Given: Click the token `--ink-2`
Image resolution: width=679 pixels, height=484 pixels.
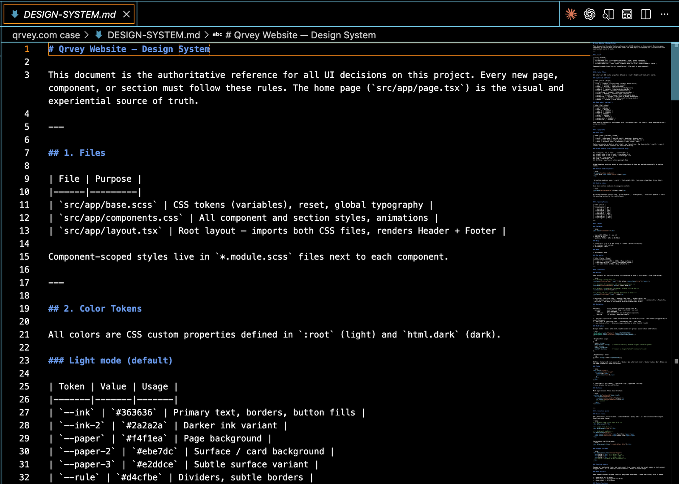Looking at the screenshot, I should point(82,425).
